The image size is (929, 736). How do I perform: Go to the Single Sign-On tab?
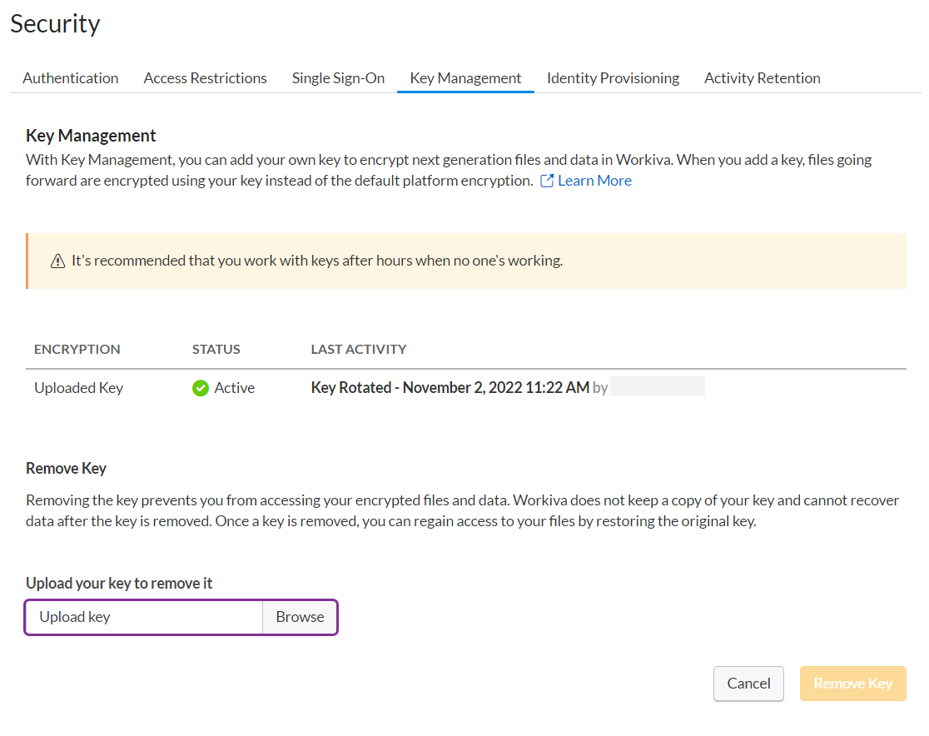[x=338, y=78]
